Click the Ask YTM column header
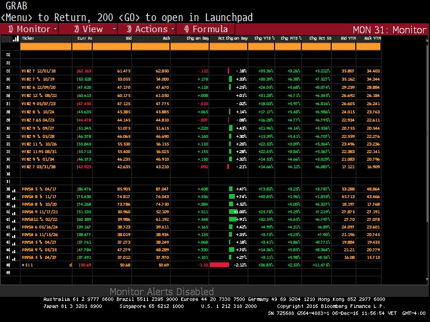The image size is (430, 322). pyautogui.click(x=372, y=39)
